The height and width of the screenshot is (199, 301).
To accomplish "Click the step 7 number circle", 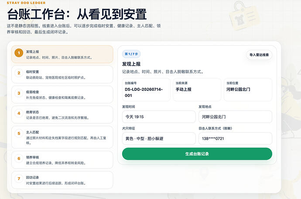I will click(19, 179).
